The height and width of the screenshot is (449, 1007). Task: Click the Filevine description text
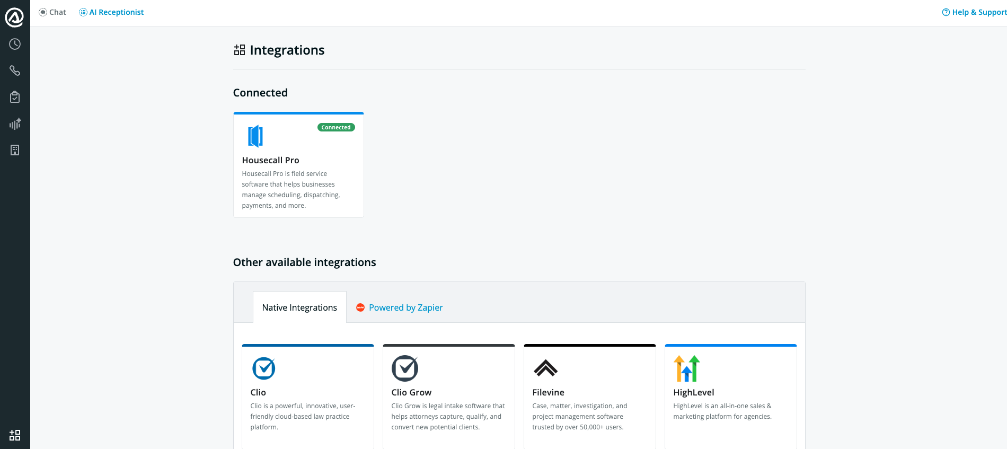coord(579,416)
